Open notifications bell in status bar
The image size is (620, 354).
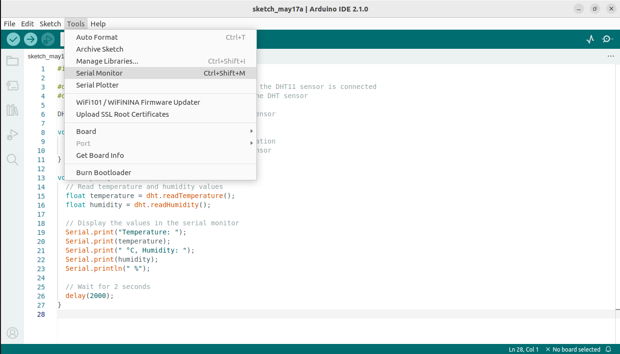(609, 349)
